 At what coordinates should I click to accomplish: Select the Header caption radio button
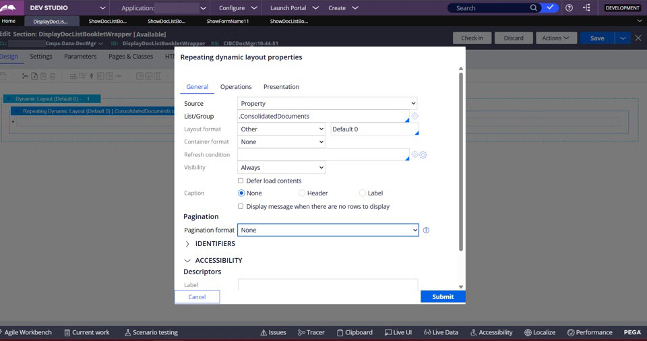point(302,193)
